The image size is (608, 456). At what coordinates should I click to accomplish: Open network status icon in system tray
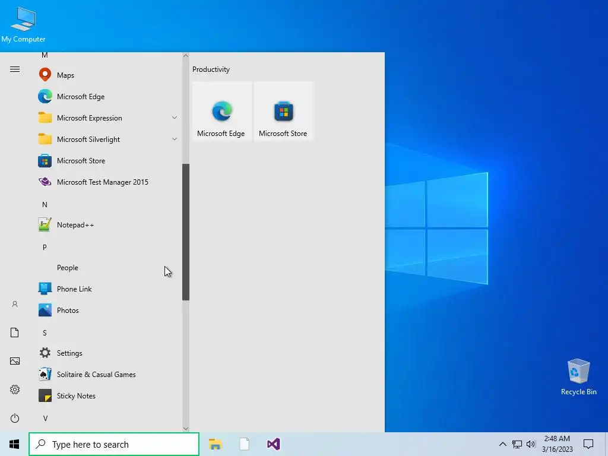[x=517, y=444]
